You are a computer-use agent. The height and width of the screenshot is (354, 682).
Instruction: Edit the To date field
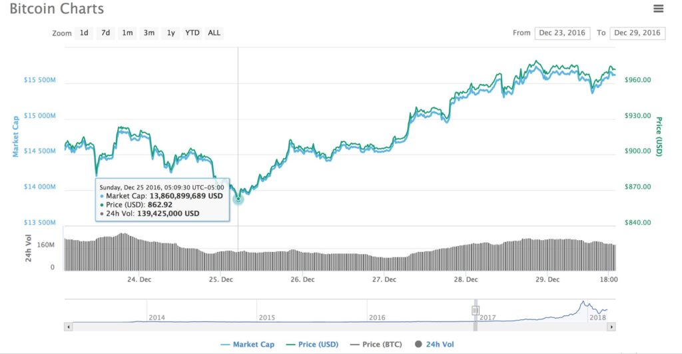pos(637,33)
